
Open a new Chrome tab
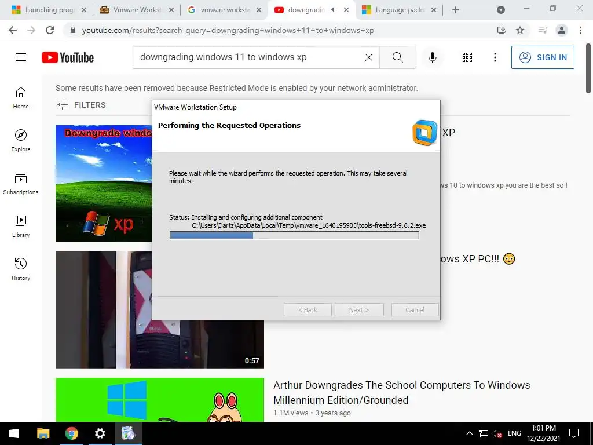coord(456,10)
